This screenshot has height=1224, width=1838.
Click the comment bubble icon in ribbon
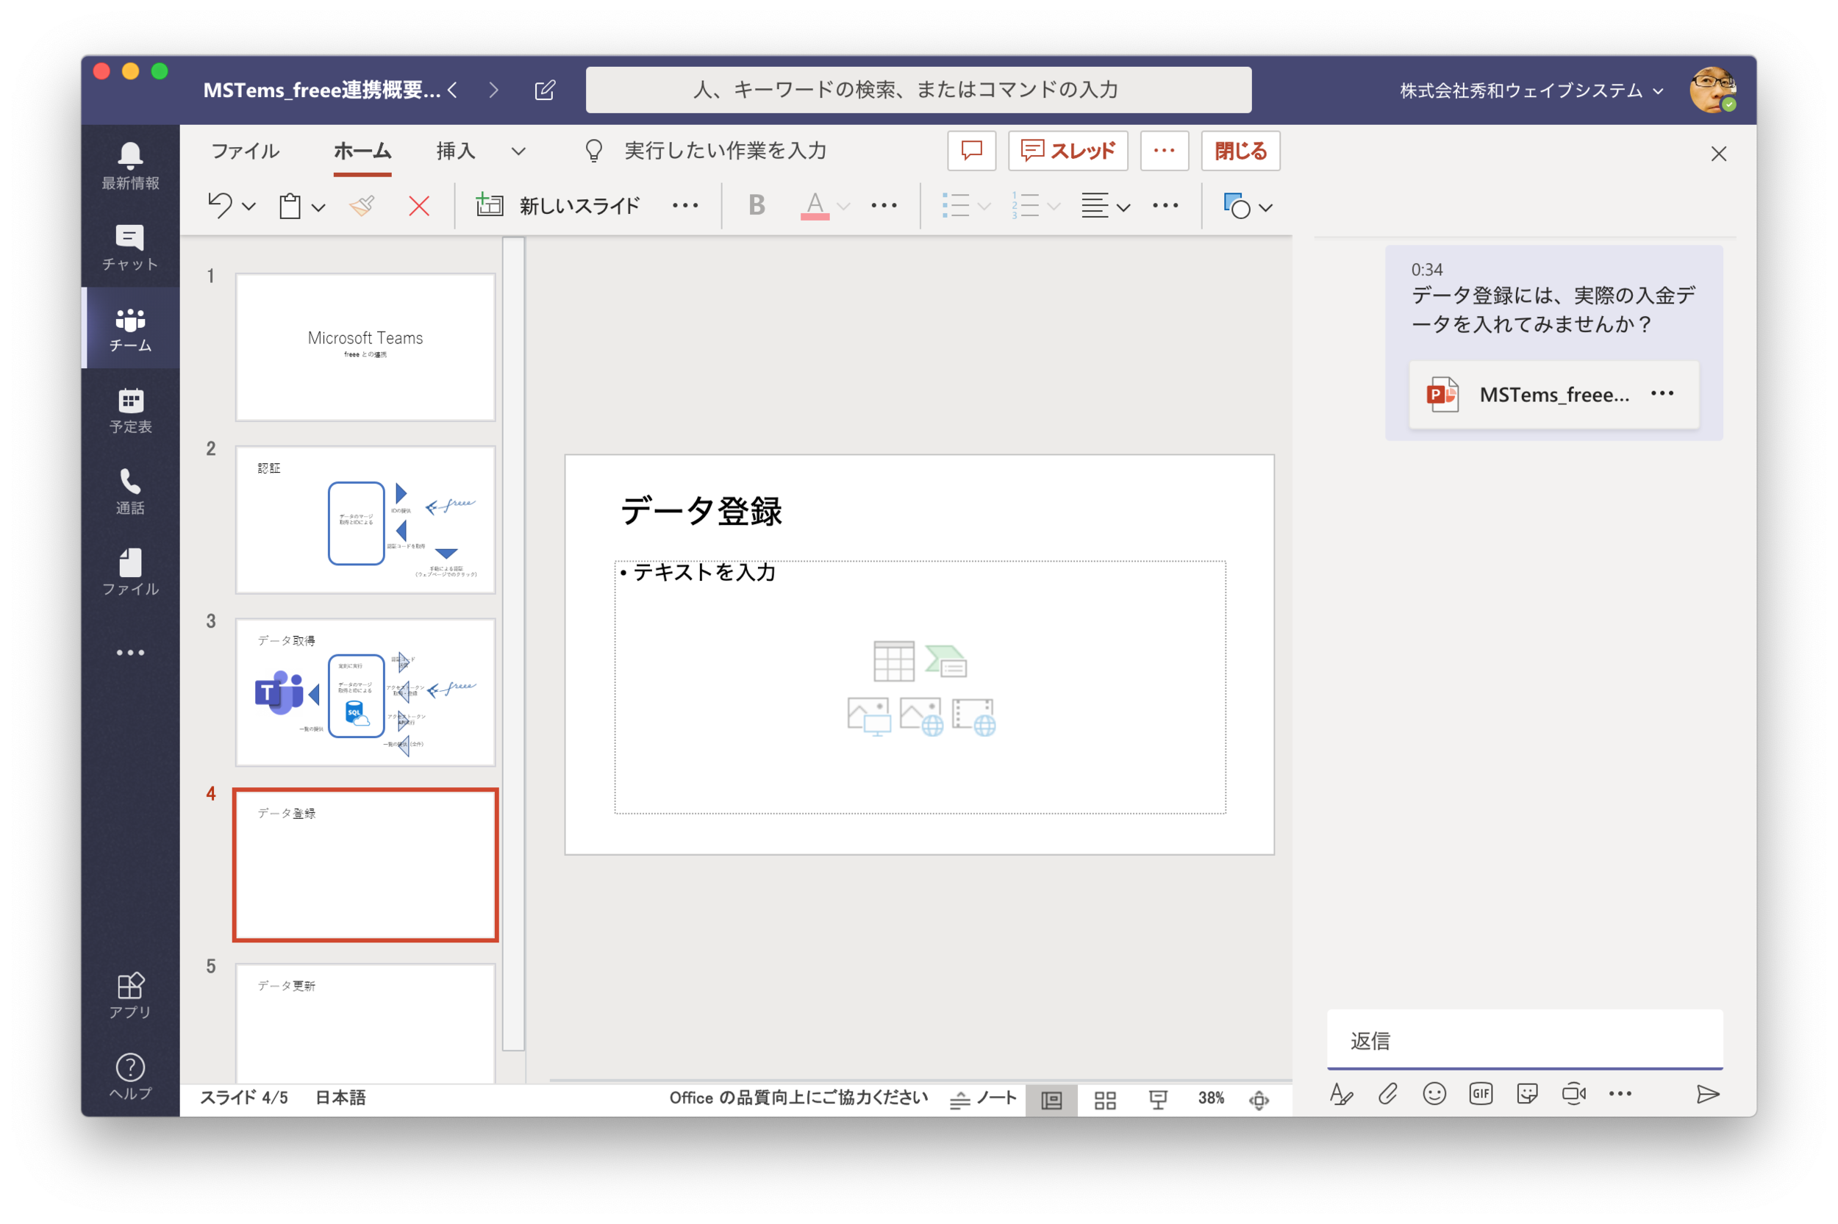[x=971, y=150]
